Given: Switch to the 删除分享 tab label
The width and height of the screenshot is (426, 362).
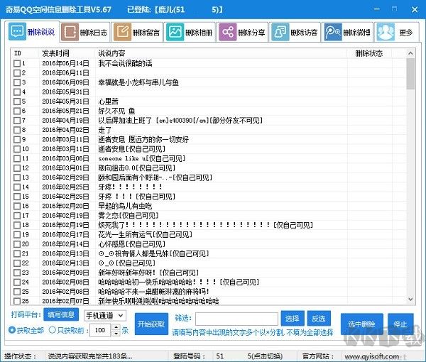Looking at the screenshot, I should pos(251,33).
